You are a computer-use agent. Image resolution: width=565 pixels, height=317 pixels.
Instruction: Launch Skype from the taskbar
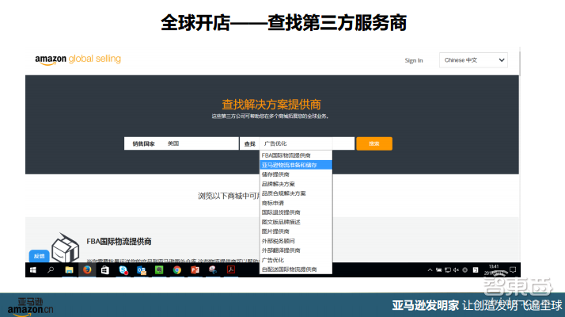click(123, 270)
